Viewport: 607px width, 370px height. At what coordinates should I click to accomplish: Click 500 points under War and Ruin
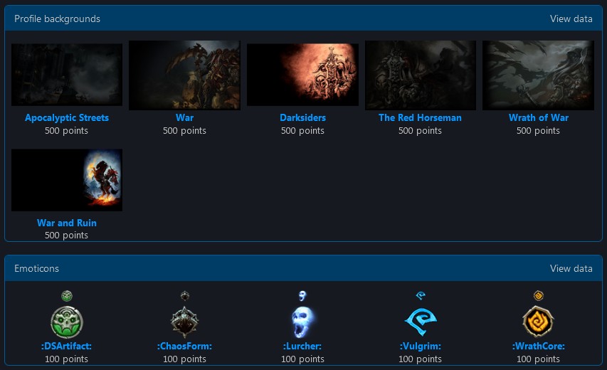[x=66, y=236]
